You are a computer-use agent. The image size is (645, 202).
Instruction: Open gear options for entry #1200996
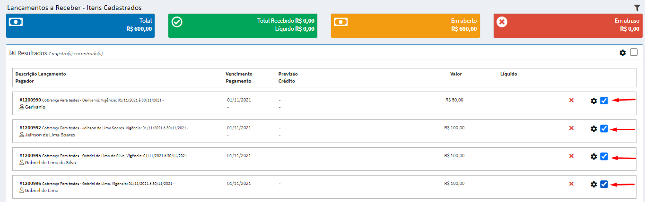(594, 184)
